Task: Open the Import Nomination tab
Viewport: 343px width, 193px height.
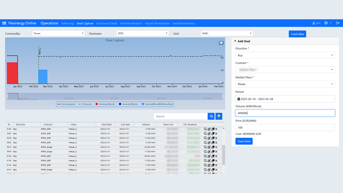Action: (x=157, y=23)
